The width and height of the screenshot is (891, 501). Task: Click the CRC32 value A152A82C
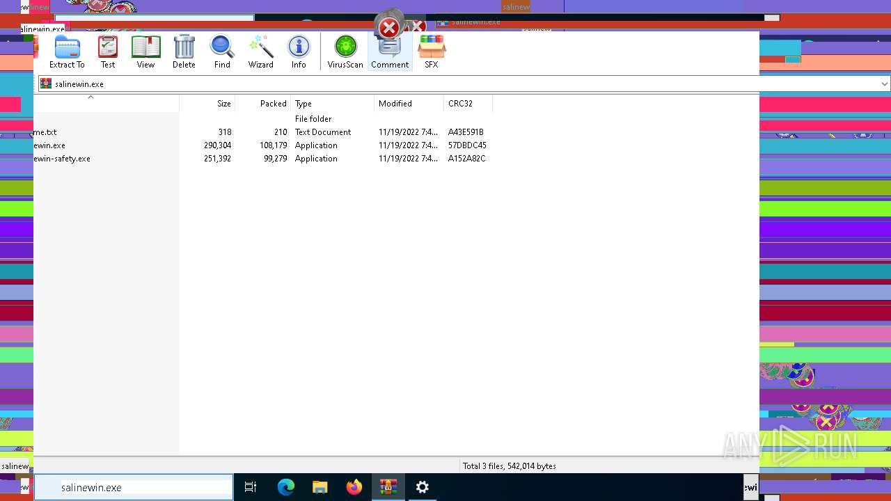click(x=467, y=159)
